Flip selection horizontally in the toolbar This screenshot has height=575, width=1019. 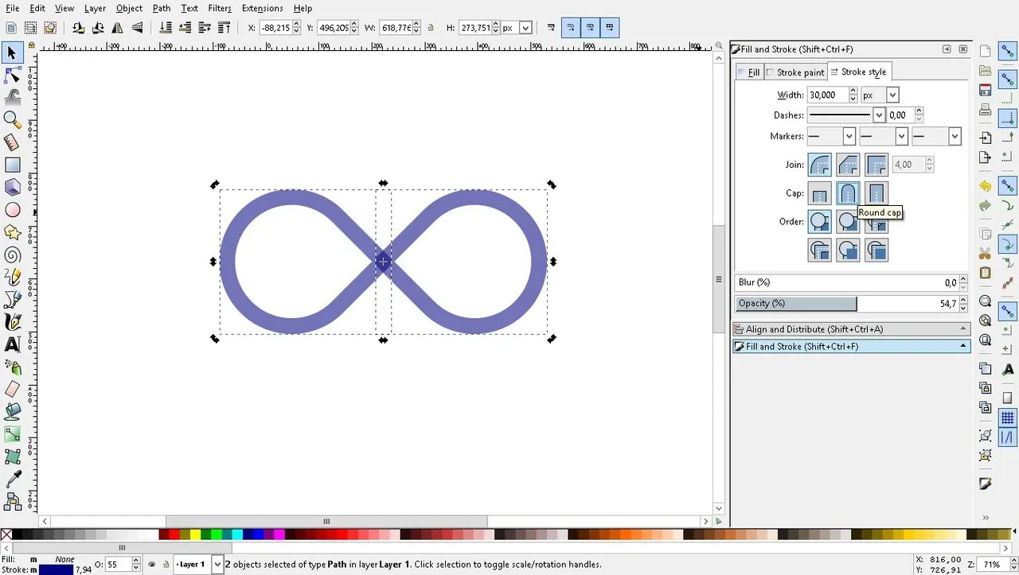coord(118,28)
